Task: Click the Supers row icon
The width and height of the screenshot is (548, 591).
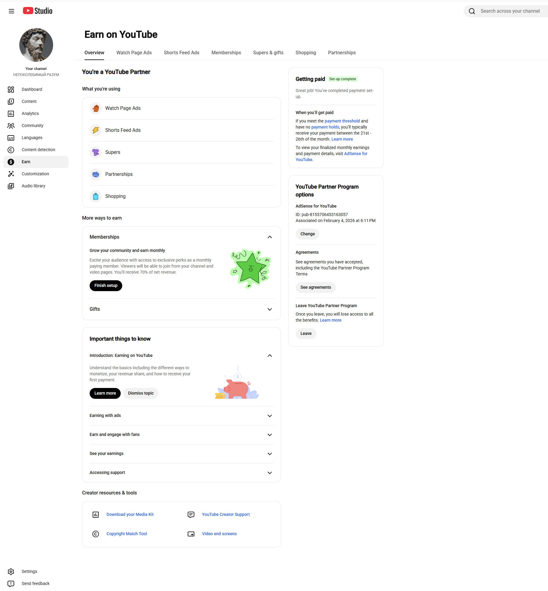Action: point(96,152)
